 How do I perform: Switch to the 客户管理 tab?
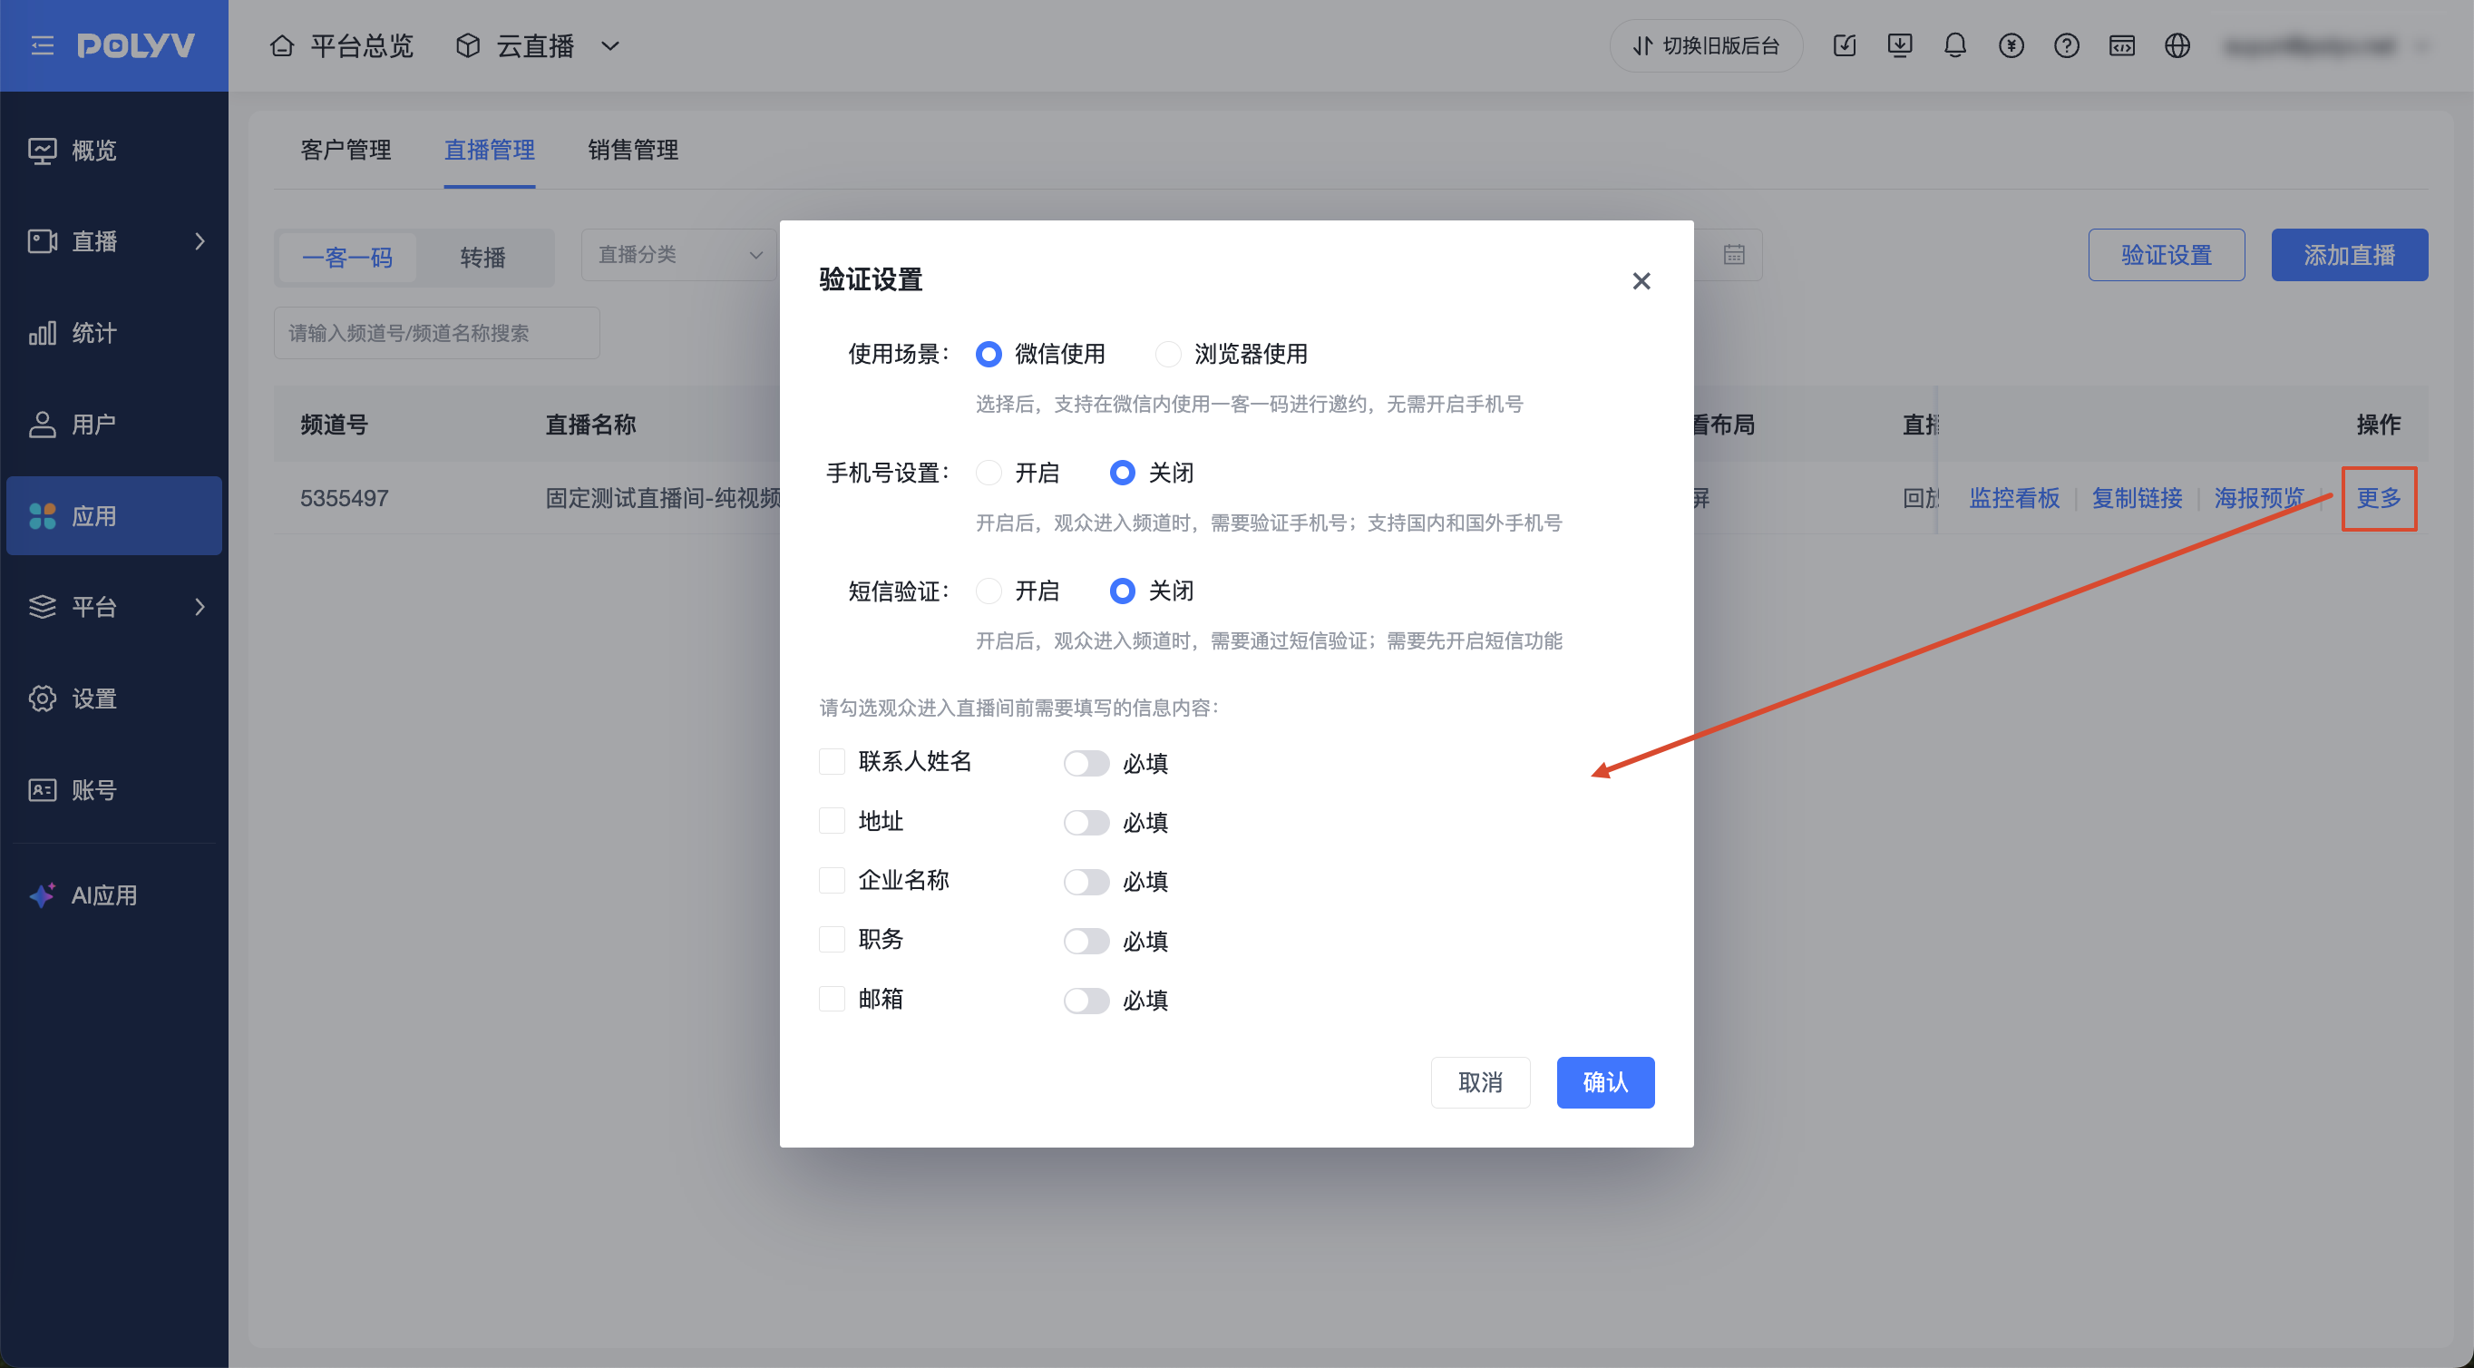[346, 150]
